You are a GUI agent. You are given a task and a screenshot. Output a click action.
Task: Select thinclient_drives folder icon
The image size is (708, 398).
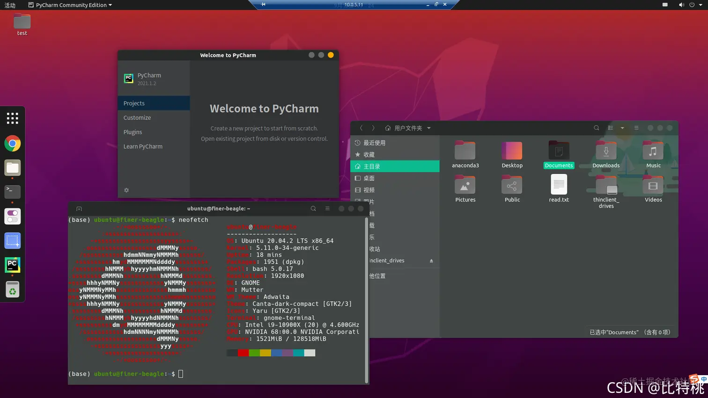click(x=606, y=186)
